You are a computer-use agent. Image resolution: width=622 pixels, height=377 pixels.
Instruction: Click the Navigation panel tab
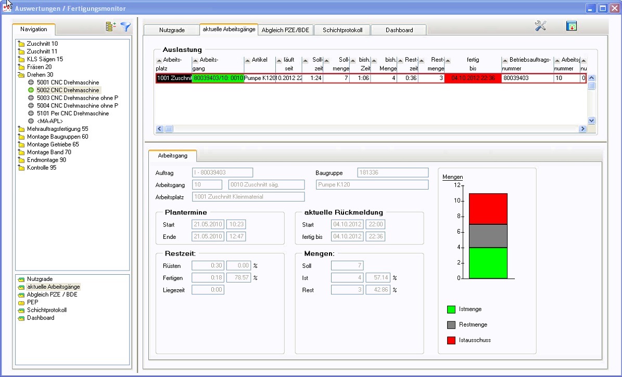(x=34, y=29)
